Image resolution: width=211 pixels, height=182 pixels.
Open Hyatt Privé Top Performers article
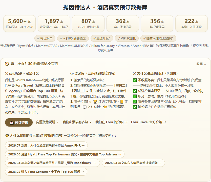(65, 154)
